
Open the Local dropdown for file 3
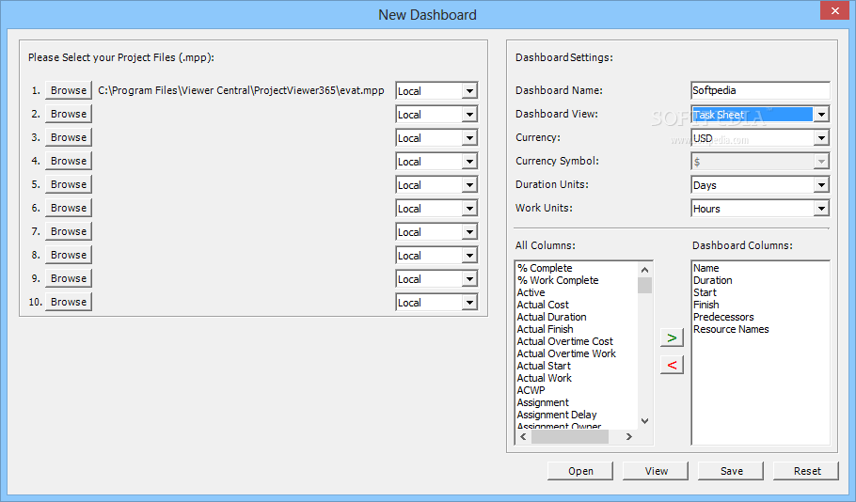coord(469,137)
